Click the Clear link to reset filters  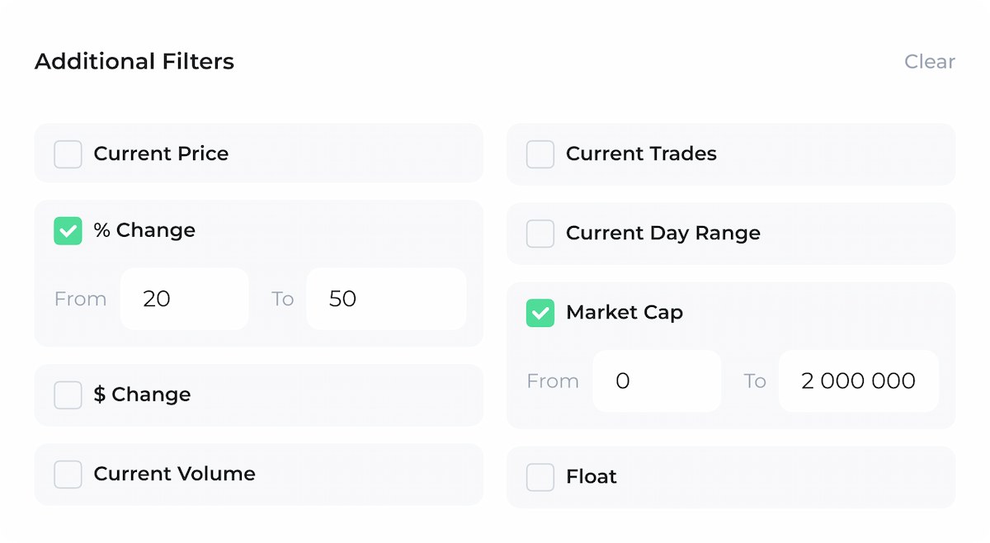coord(930,61)
